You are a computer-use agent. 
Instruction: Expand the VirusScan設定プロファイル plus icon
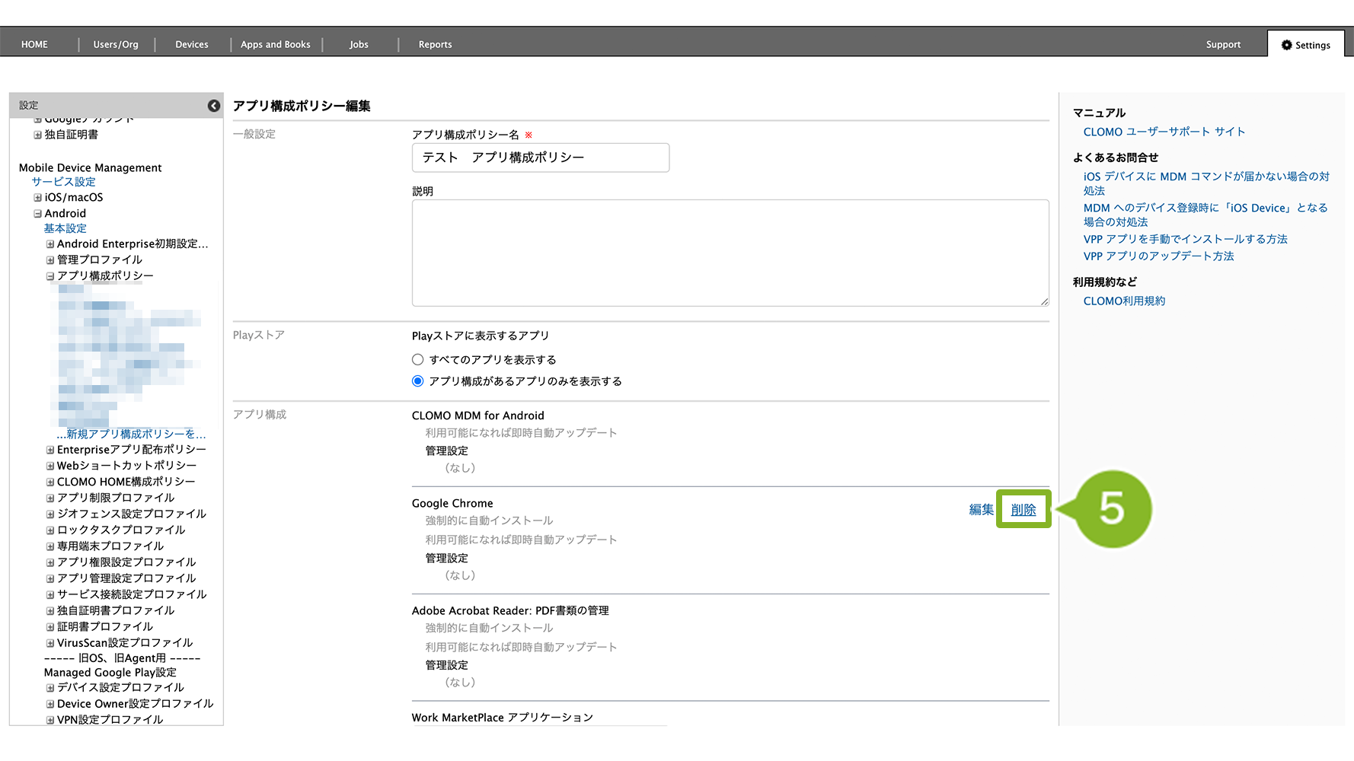pos(50,643)
